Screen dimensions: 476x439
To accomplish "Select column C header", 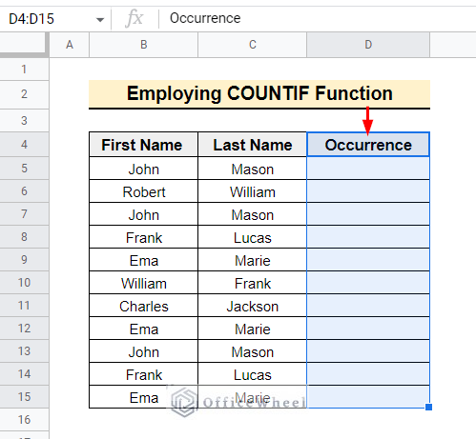I will click(x=252, y=45).
